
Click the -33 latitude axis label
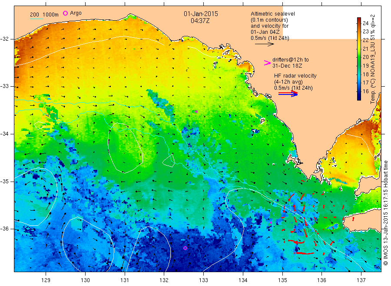[4, 86]
